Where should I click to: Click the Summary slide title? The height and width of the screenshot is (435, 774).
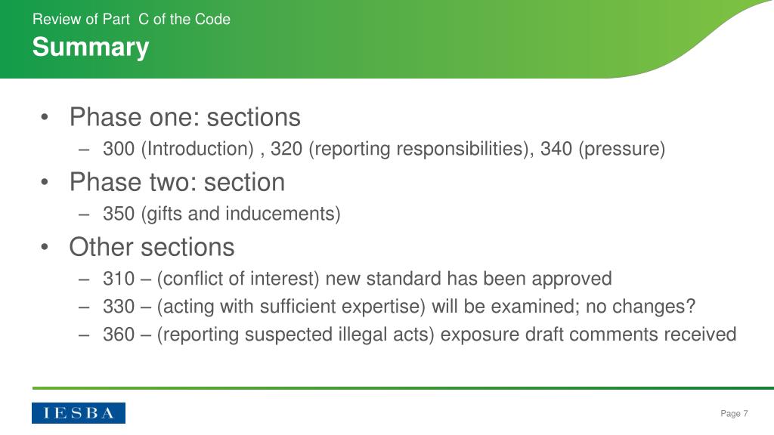pyautogui.click(x=91, y=48)
